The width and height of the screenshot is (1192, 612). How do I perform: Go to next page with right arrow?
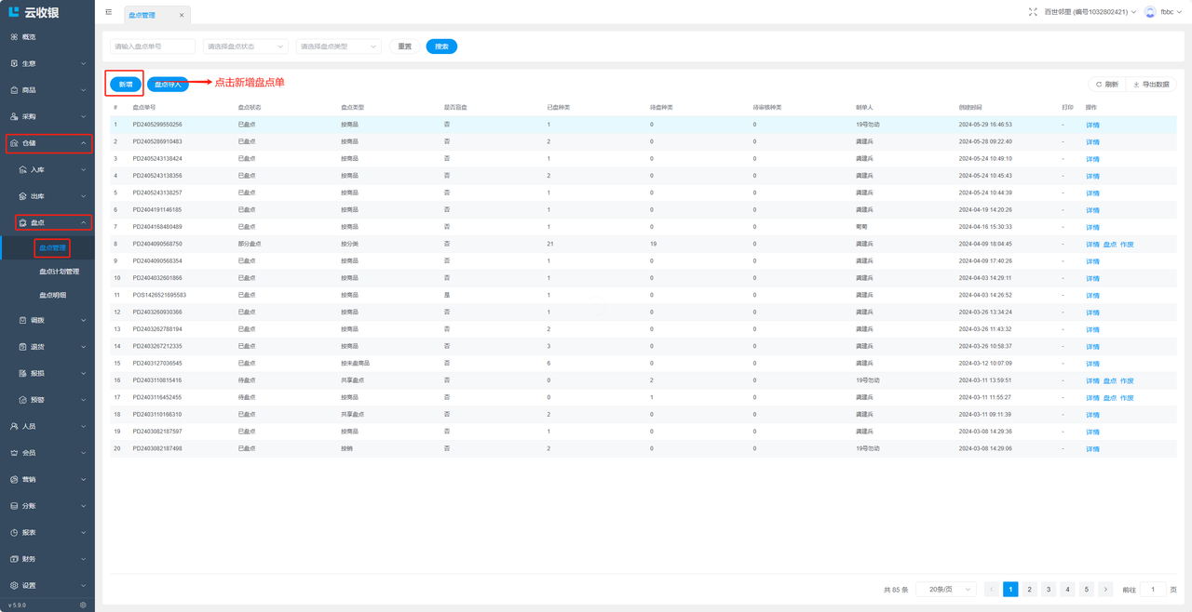point(1105,590)
